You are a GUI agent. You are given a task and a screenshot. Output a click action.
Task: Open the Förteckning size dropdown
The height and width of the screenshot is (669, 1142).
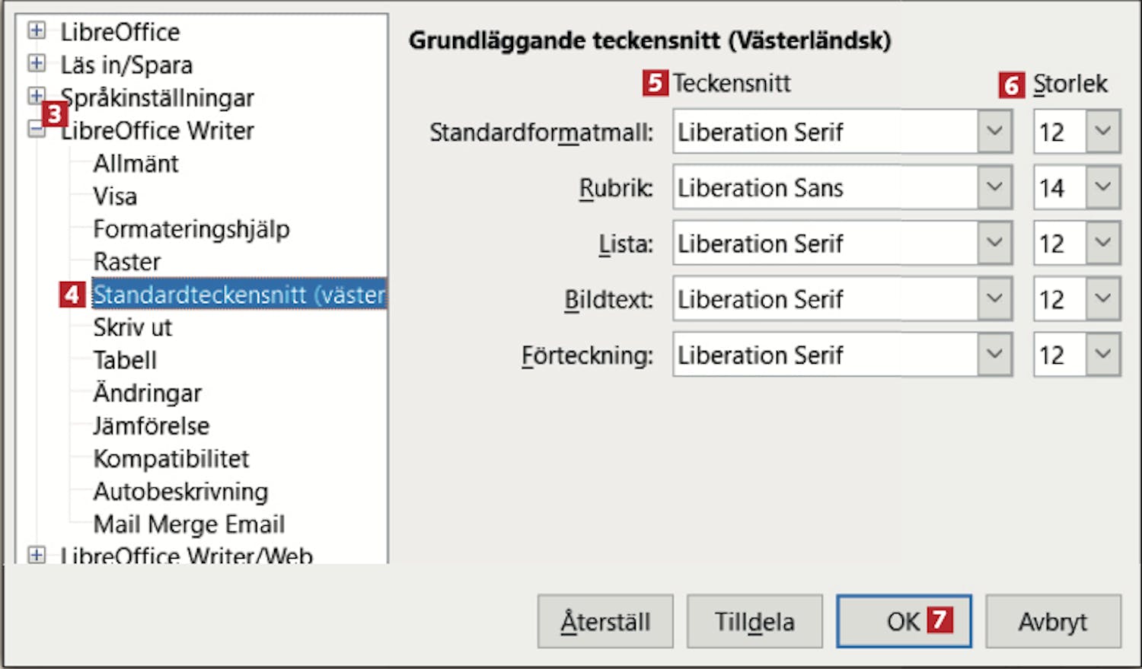click(x=1103, y=355)
